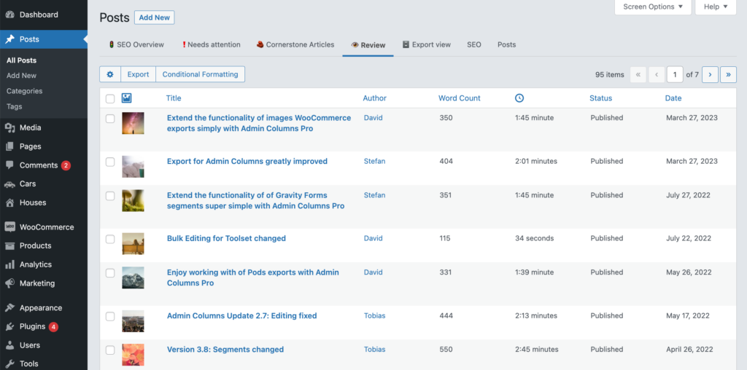Open thumbnail of WooCommerce exports post
Image resolution: width=747 pixels, height=370 pixels.
[133, 123]
